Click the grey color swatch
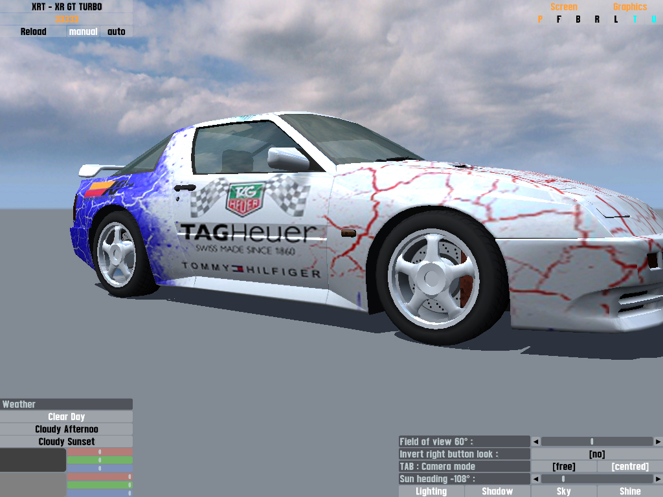This screenshot has width=663, height=497. [x=33, y=485]
